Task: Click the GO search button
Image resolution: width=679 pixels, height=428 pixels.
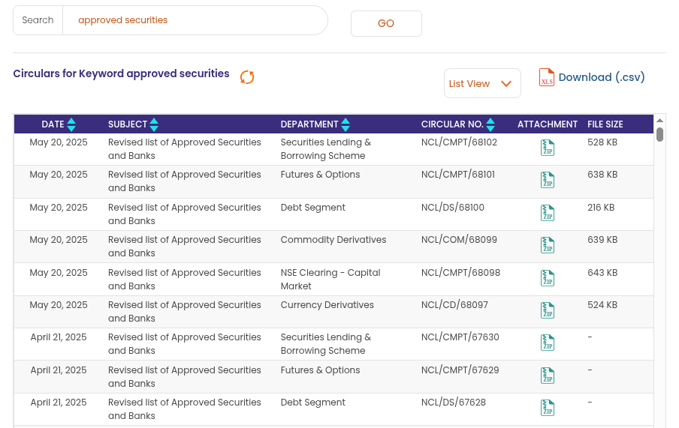Action: [x=386, y=23]
